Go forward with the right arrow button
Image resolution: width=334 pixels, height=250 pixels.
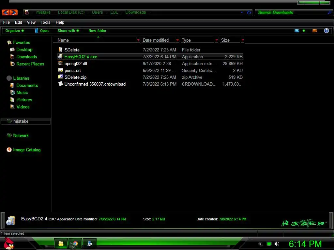tap(14, 12)
